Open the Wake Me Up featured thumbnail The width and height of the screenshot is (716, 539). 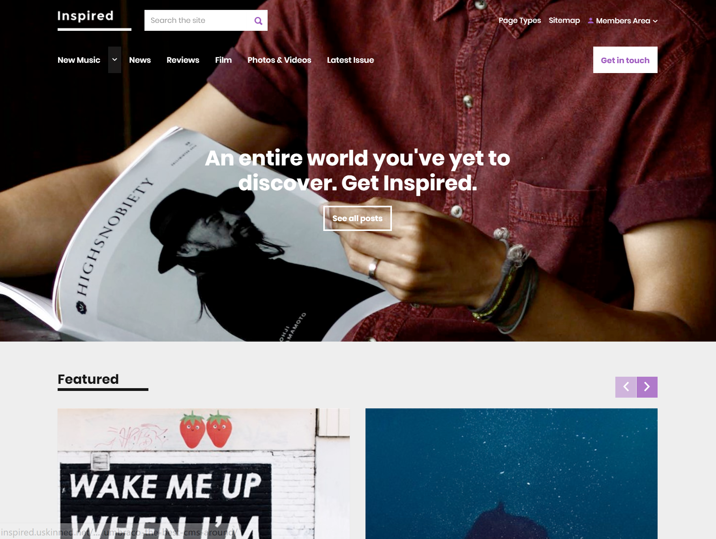click(204, 473)
